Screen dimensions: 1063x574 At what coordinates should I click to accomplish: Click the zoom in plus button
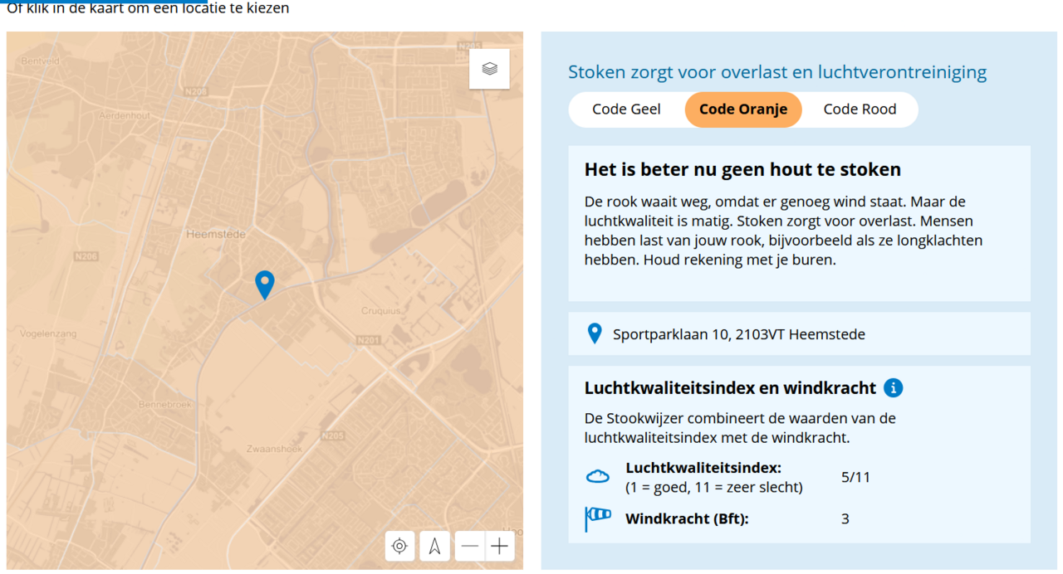(x=499, y=546)
